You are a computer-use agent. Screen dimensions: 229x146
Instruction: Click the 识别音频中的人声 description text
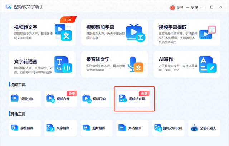[x=106, y=68]
